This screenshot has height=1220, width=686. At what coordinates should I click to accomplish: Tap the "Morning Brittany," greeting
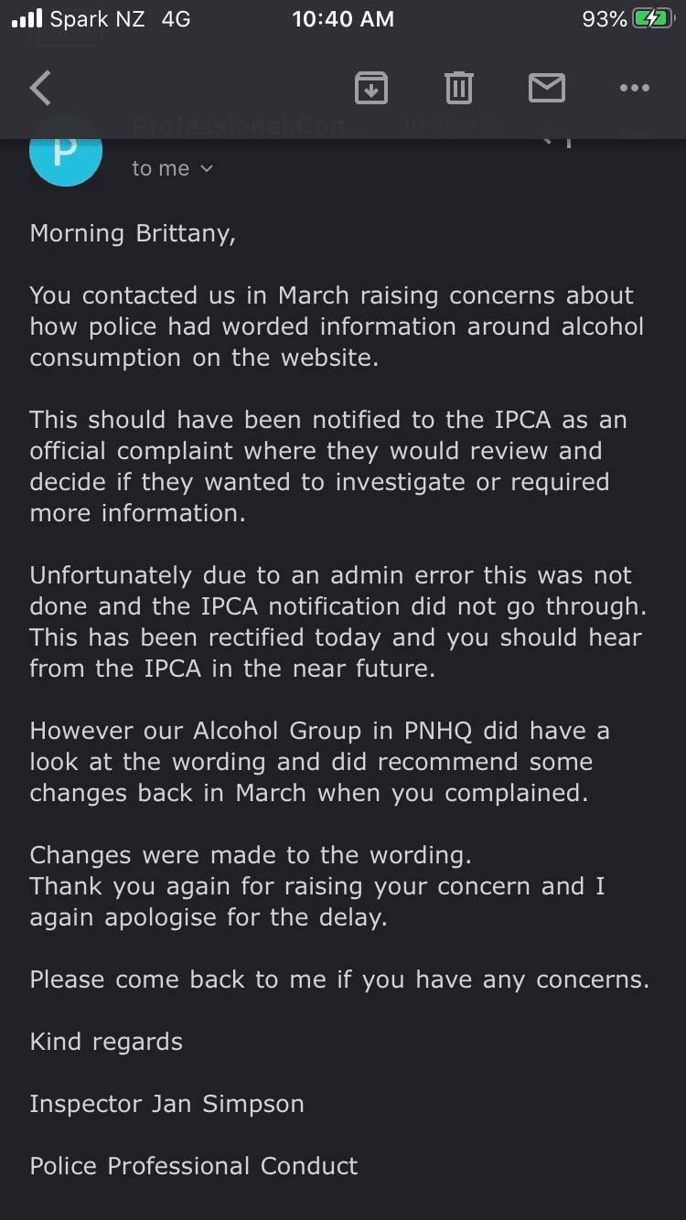pyautogui.click(x=133, y=233)
